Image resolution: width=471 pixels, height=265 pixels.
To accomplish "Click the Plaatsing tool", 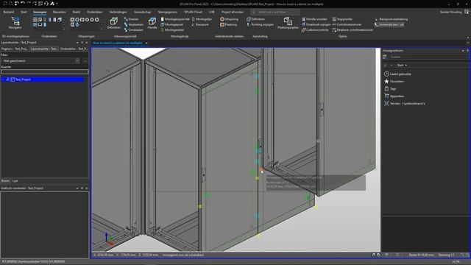I will 228,24.
